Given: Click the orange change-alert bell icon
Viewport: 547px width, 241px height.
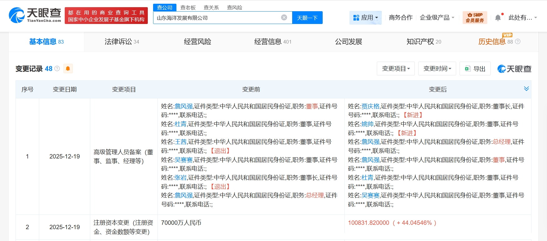Looking at the screenshot, I should coord(68,69).
